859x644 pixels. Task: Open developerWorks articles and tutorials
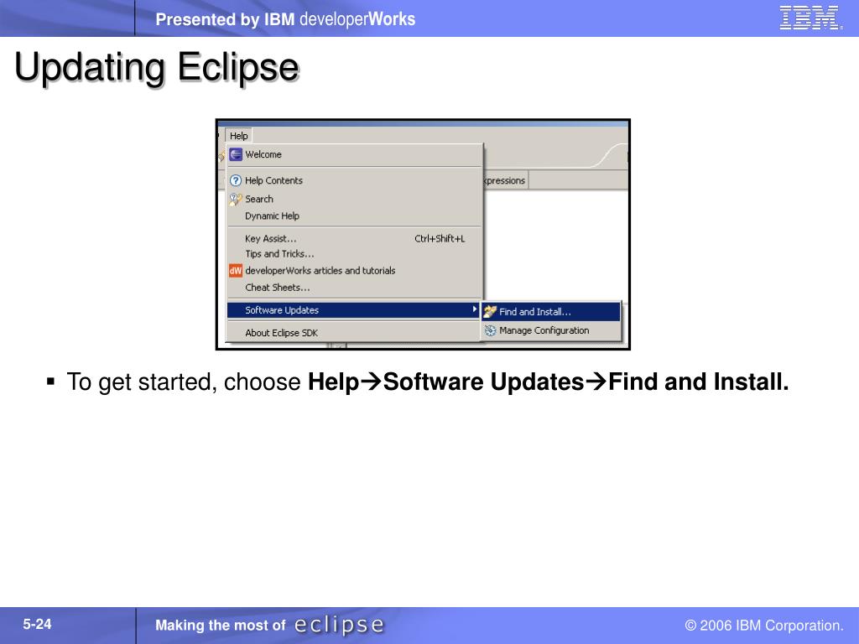[x=354, y=271]
